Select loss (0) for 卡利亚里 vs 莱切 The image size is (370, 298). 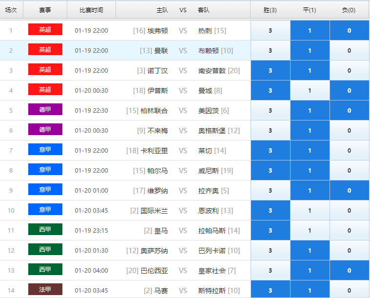(350, 150)
